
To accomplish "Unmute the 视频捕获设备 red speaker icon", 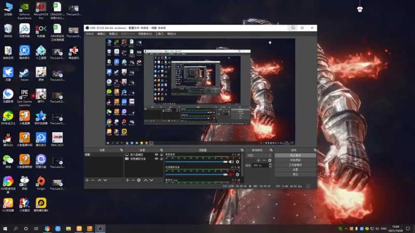I will (231, 174).
